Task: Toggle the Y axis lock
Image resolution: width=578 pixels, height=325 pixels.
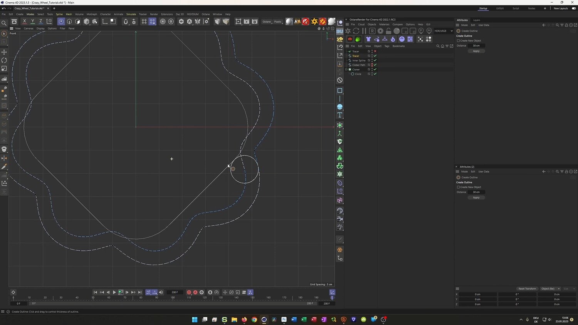Action: tap(33, 22)
